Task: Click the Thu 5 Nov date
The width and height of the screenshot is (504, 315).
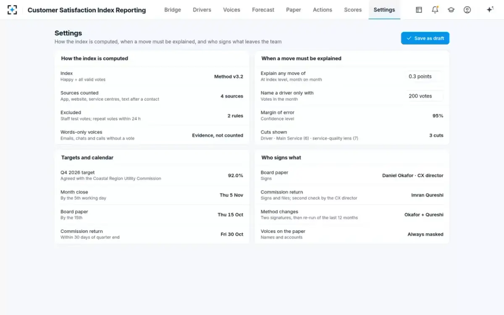Action: [x=231, y=195]
